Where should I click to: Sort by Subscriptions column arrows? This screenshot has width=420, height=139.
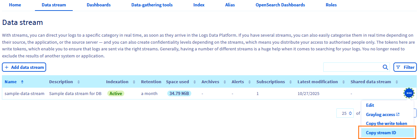(291, 82)
